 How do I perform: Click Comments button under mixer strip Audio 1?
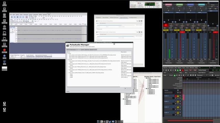[x=168, y=63]
